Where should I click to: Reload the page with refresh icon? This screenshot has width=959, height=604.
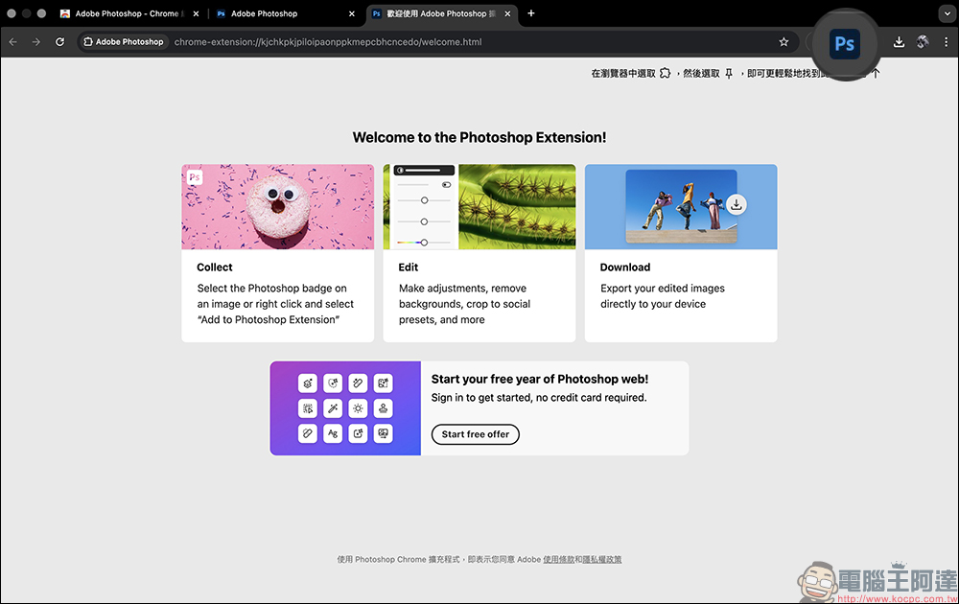click(59, 42)
